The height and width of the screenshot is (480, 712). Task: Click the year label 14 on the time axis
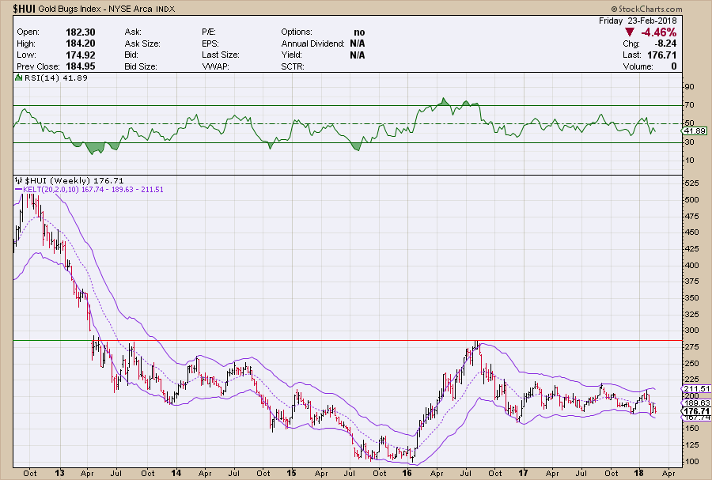coord(176,473)
